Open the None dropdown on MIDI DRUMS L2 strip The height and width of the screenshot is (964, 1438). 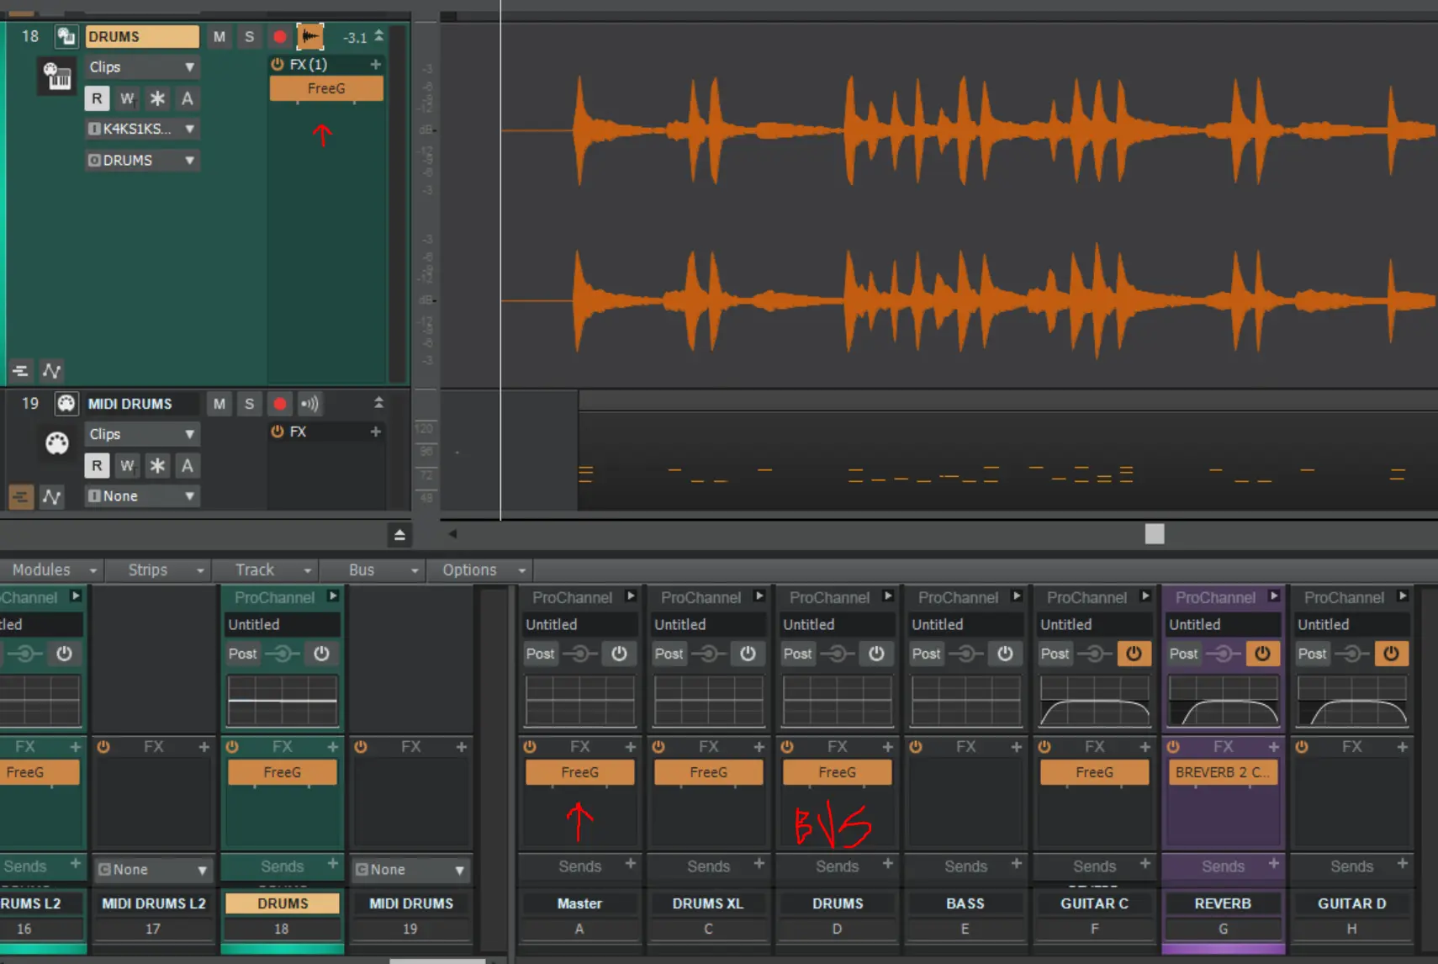152,870
